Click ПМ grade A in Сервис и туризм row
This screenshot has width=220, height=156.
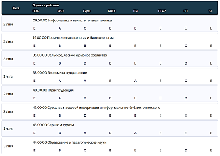pos(135,133)
